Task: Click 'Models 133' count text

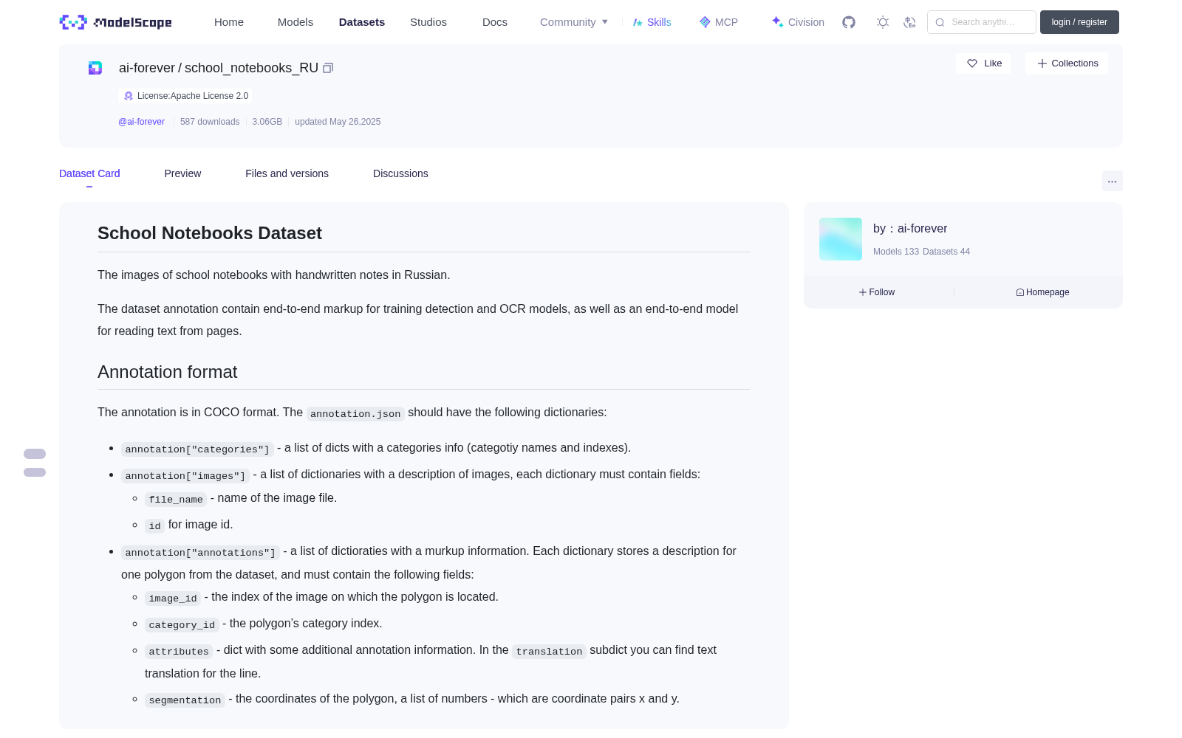Action: click(x=896, y=252)
